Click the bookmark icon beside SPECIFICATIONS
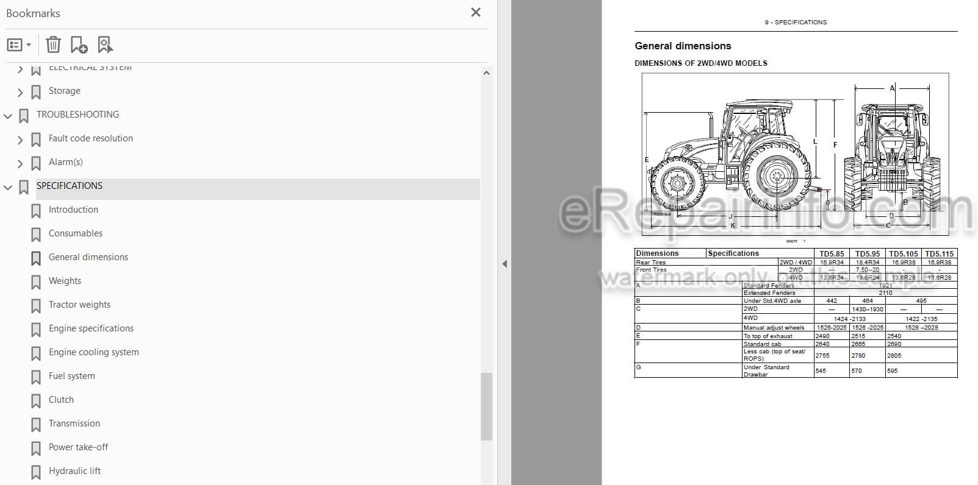Image resolution: width=978 pixels, height=485 pixels. [x=24, y=188]
